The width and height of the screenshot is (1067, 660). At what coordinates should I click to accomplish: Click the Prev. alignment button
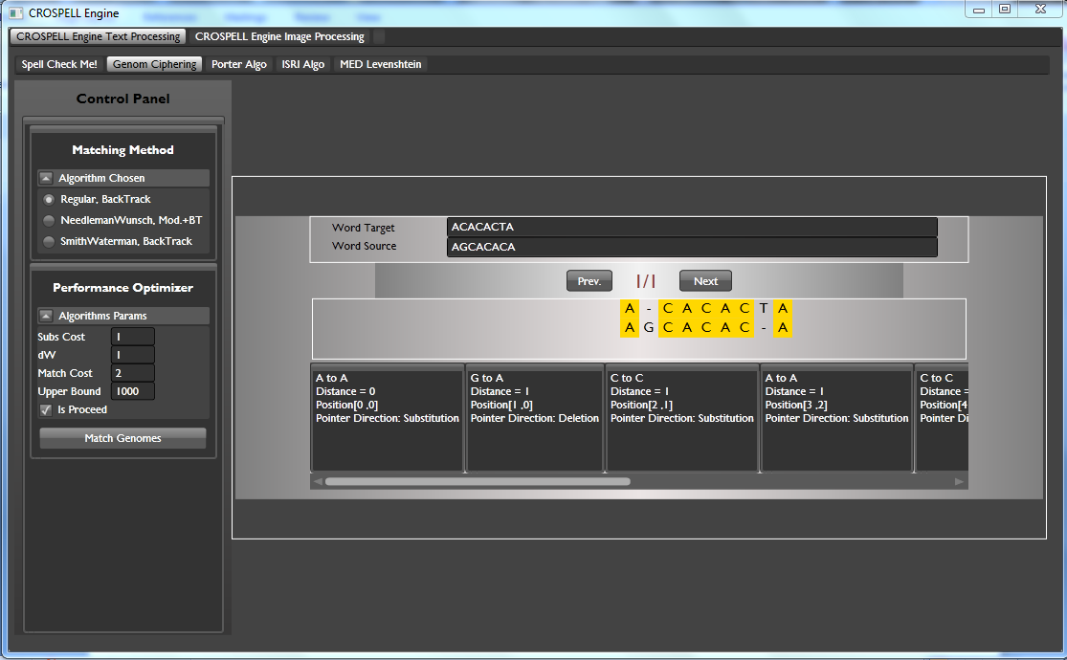[x=589, y=281]
